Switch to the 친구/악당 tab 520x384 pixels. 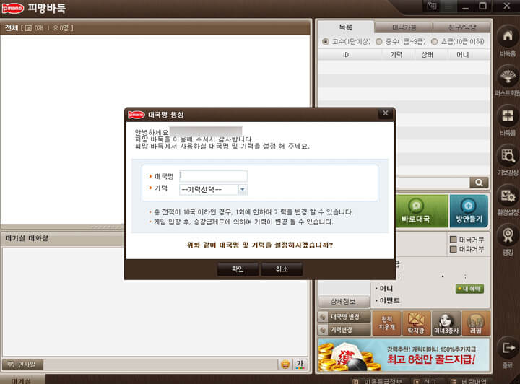(462, 27)
